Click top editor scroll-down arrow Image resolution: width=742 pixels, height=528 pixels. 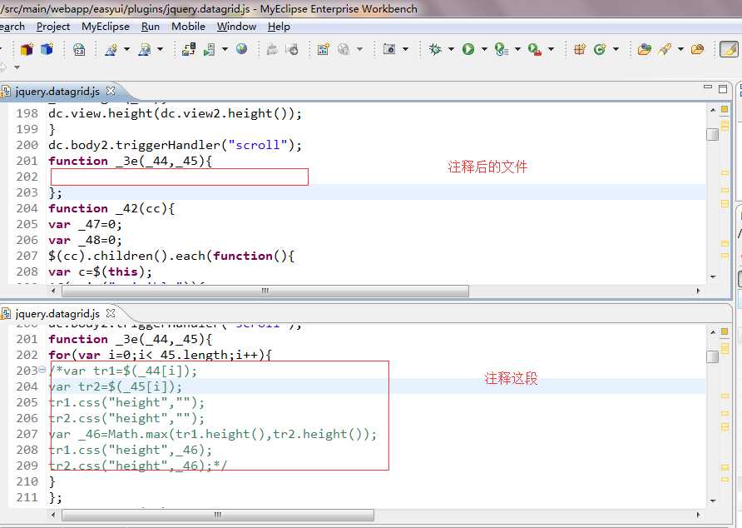click(713, 276)
